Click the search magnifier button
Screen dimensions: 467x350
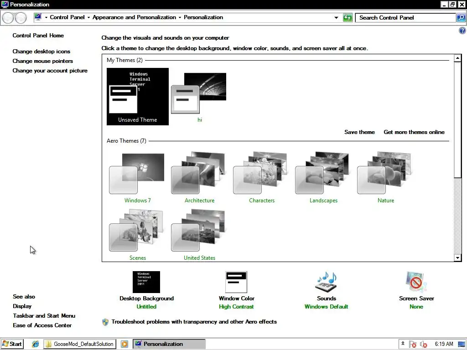pos(461,18)
